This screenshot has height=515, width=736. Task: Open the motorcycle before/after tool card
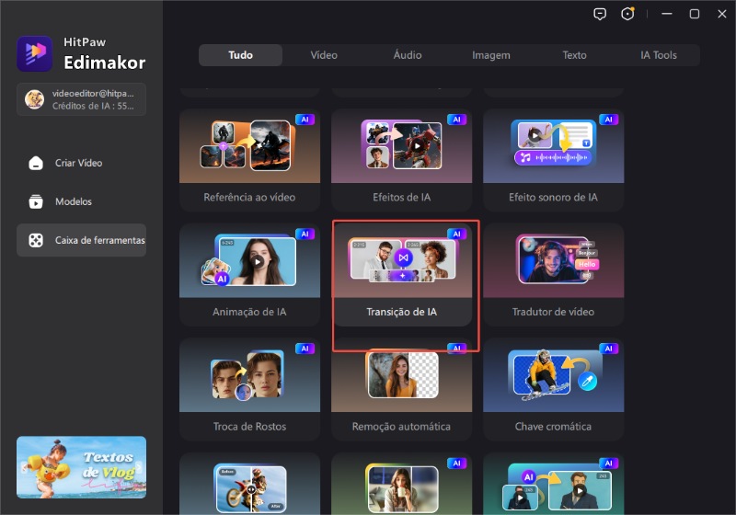click(x=249, y=484)
